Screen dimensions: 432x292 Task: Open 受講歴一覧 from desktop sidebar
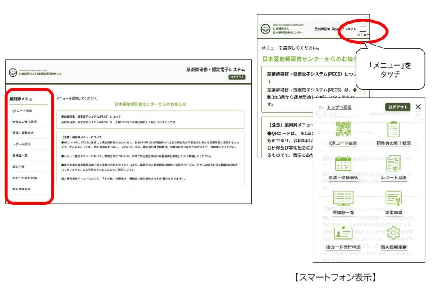point(21,155)
